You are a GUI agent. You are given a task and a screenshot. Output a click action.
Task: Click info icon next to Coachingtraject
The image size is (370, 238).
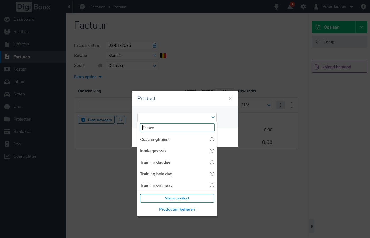tap(212, 139)
